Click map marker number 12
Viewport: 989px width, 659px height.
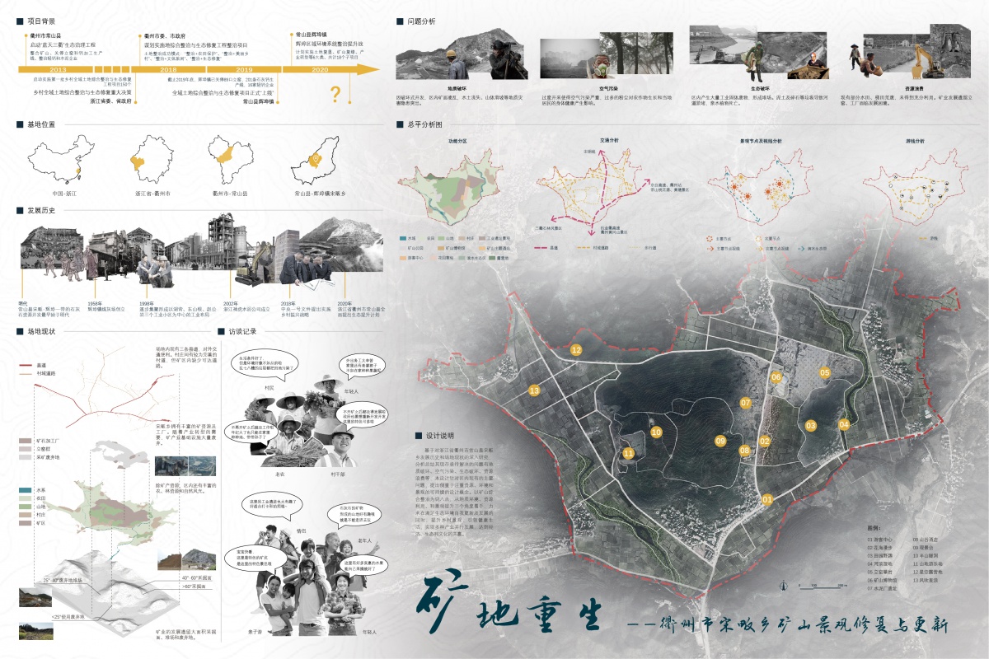576,350
